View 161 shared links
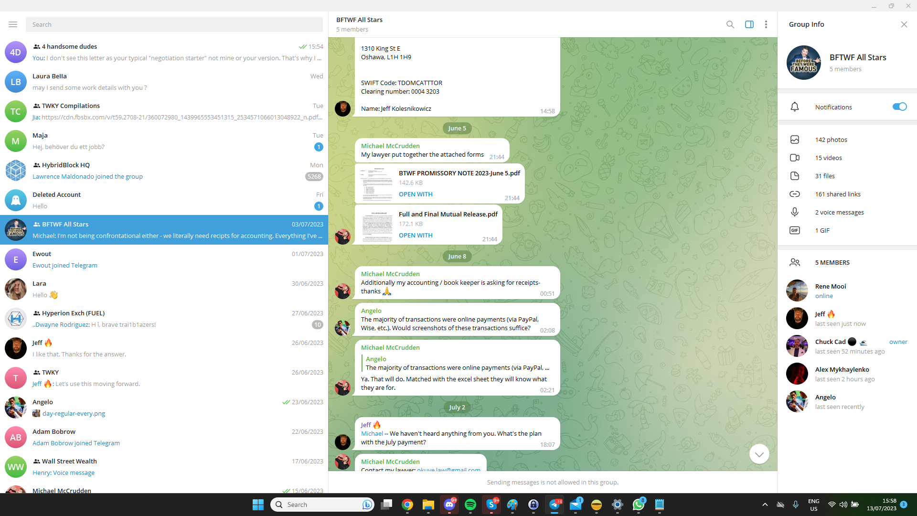 [x=837, y=194]
